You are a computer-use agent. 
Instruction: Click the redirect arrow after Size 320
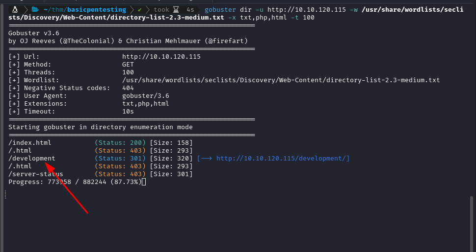click(x=205, y=159)
